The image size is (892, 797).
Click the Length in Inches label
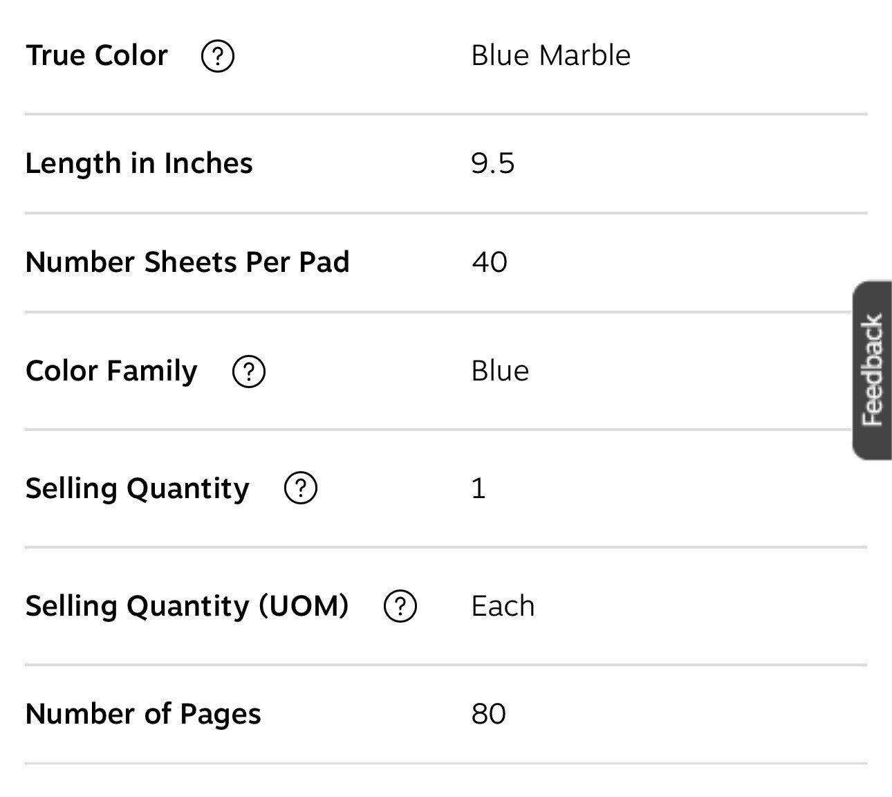[x=139, y=163]
